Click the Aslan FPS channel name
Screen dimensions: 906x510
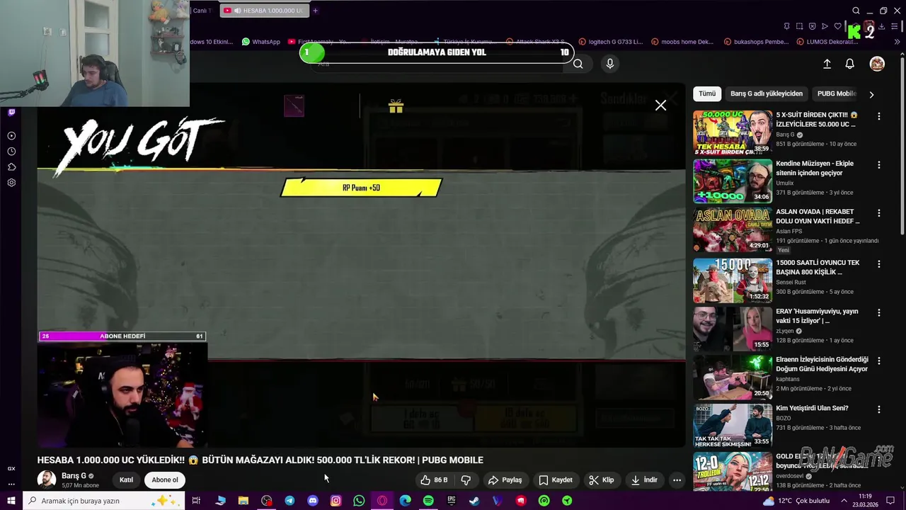pyautogui.click(x=789, y=231)
